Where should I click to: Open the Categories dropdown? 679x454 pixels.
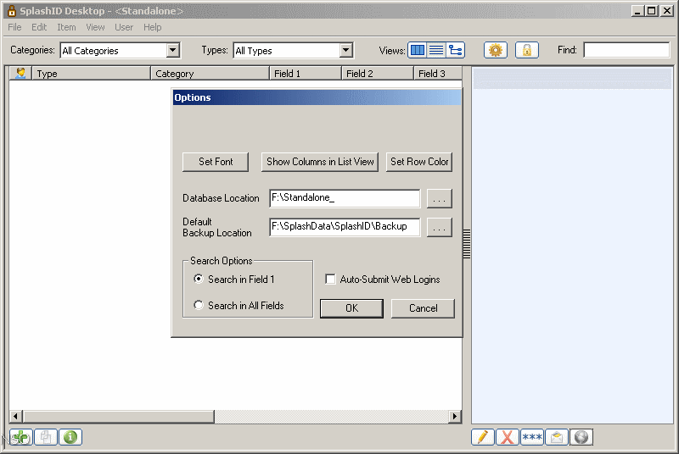(x=173, y=50)
